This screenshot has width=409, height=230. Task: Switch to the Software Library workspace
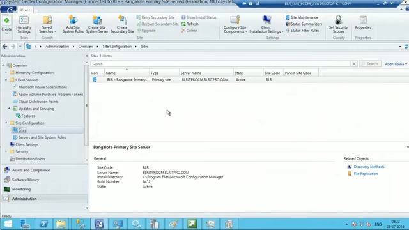(x=45, y=180)
